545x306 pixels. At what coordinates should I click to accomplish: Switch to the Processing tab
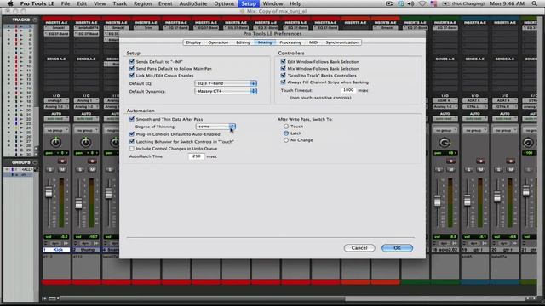click(x=290, y=42)
